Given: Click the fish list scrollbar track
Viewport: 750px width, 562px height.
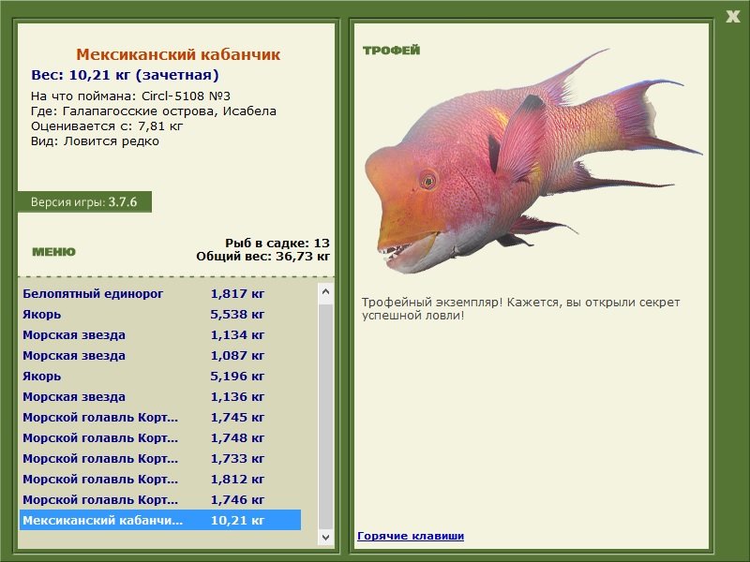Looking at the screenshot, I should (x=325, y=414).
